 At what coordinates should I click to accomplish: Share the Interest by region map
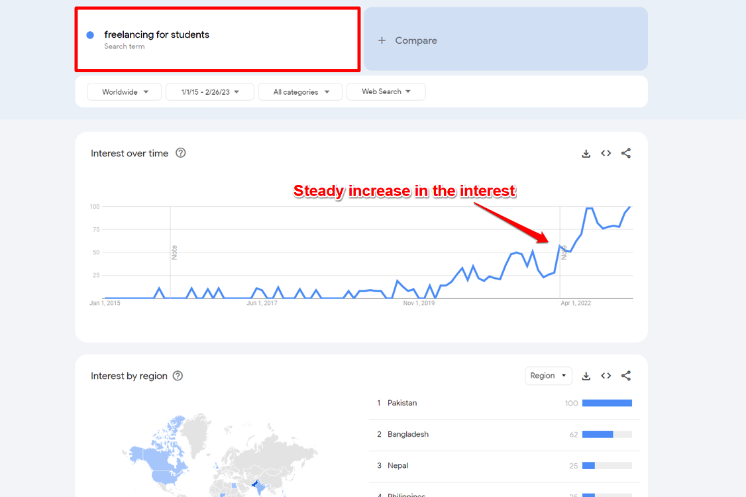click(626, 376)
